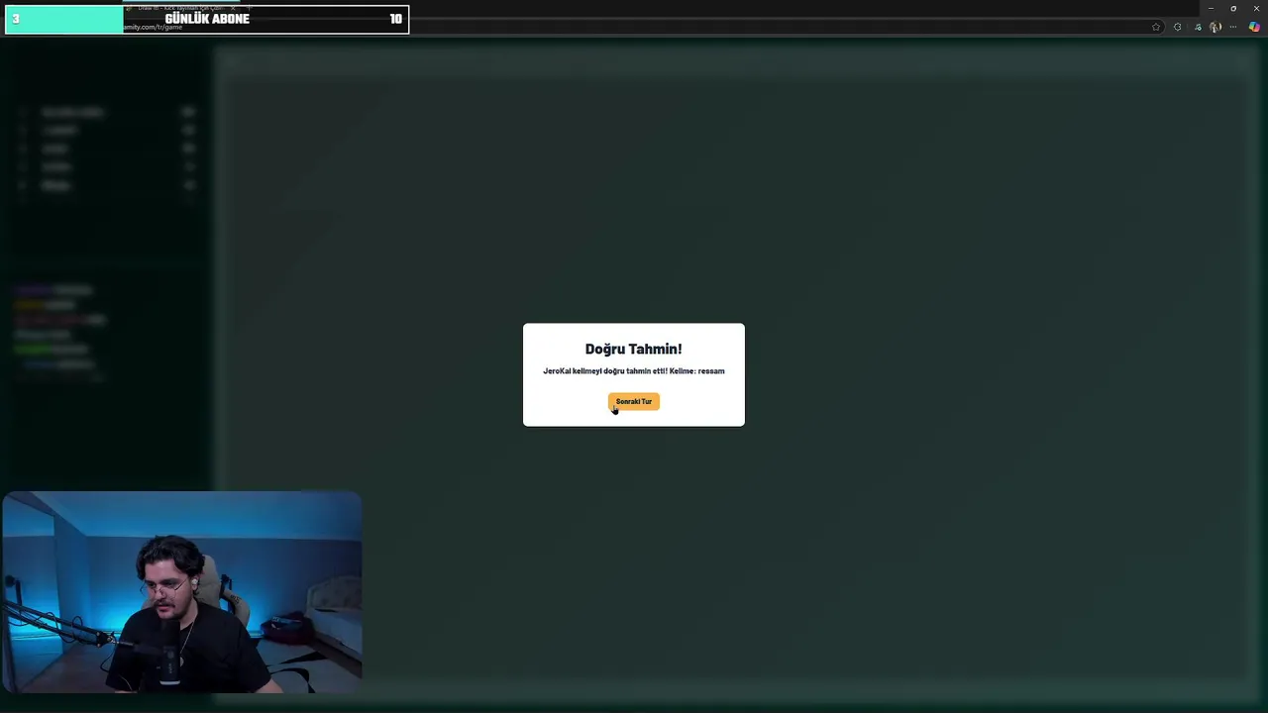Minimize the browser window
This screenshot has width=1268, height=713.
[1211, 8]
